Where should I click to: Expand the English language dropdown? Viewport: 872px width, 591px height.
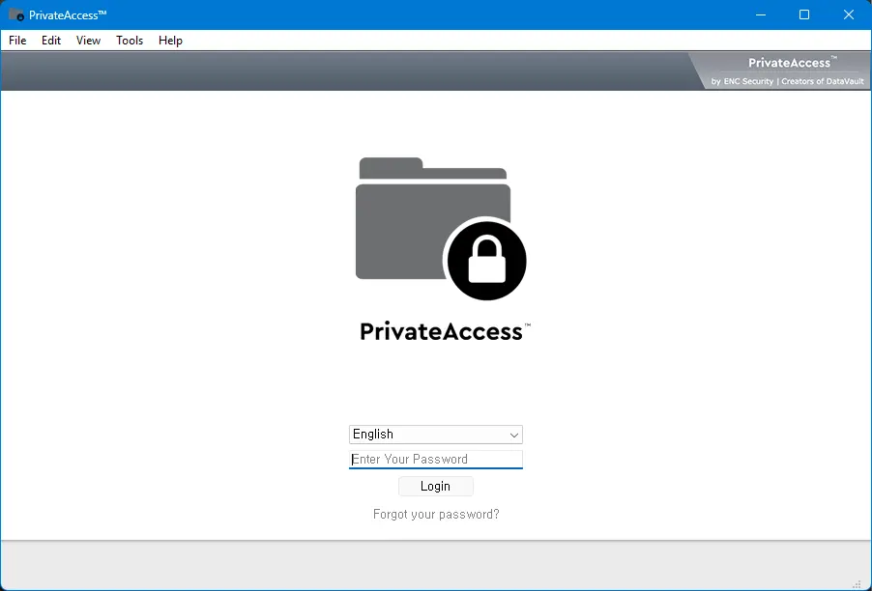click(435, 435)
